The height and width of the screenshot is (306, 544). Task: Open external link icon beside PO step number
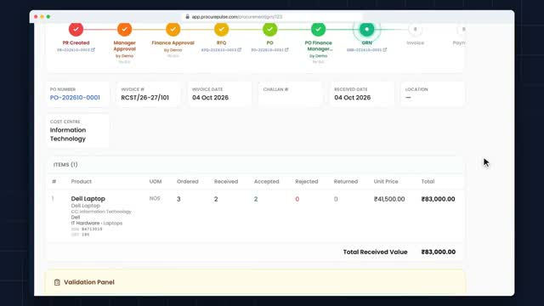pyautogui.click(x=286, y=49)
